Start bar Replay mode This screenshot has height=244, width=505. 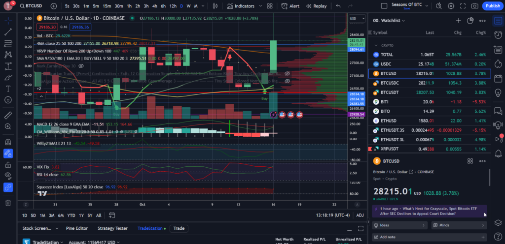pyautogui.click(x=316, y=6)
